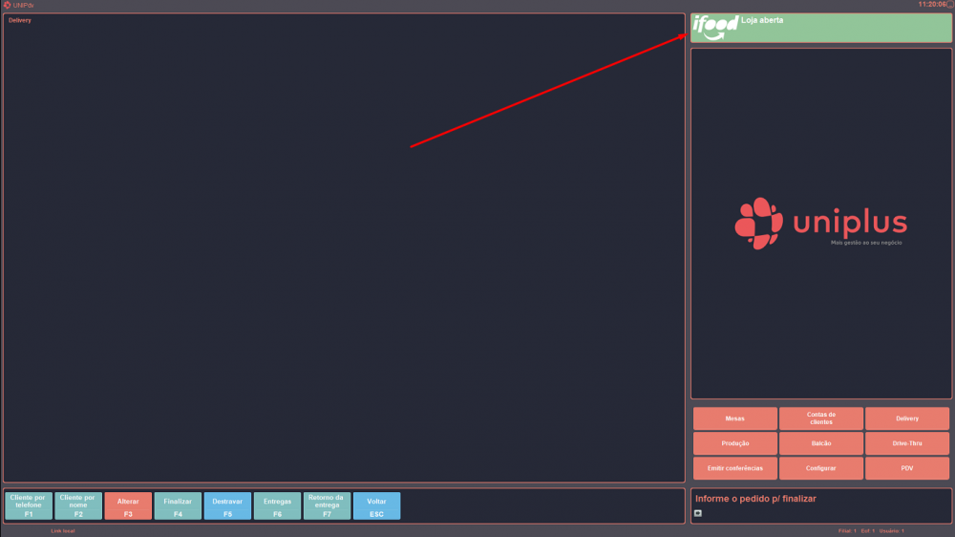Image resolution: width=955 pixels, height=537 pixels.
Task: Open 'Entregas' with the F6 button
Action: [277, 505]
